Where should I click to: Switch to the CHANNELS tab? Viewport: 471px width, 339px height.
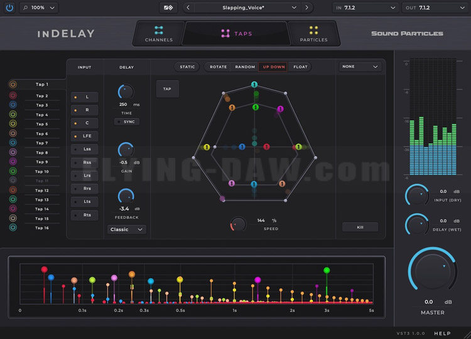coord(159,34)
